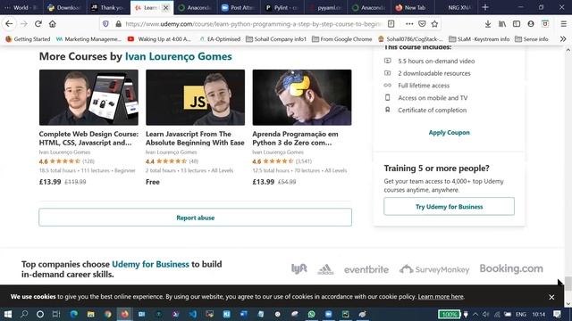The image size is (572, 321).
Task: Open Firefox account icon
Action: point(531,24)
